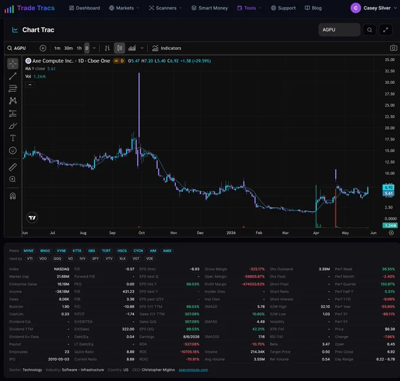Click the Axe Compute Inc. chart title
The image size is (400, 381).
click(53, 61)
